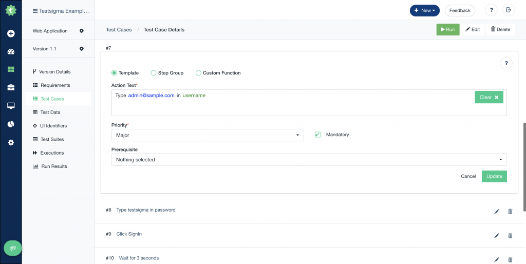The height and width of the screenshot is (264, 526).
Task: Click the green Update button
Action: point(494,177)
